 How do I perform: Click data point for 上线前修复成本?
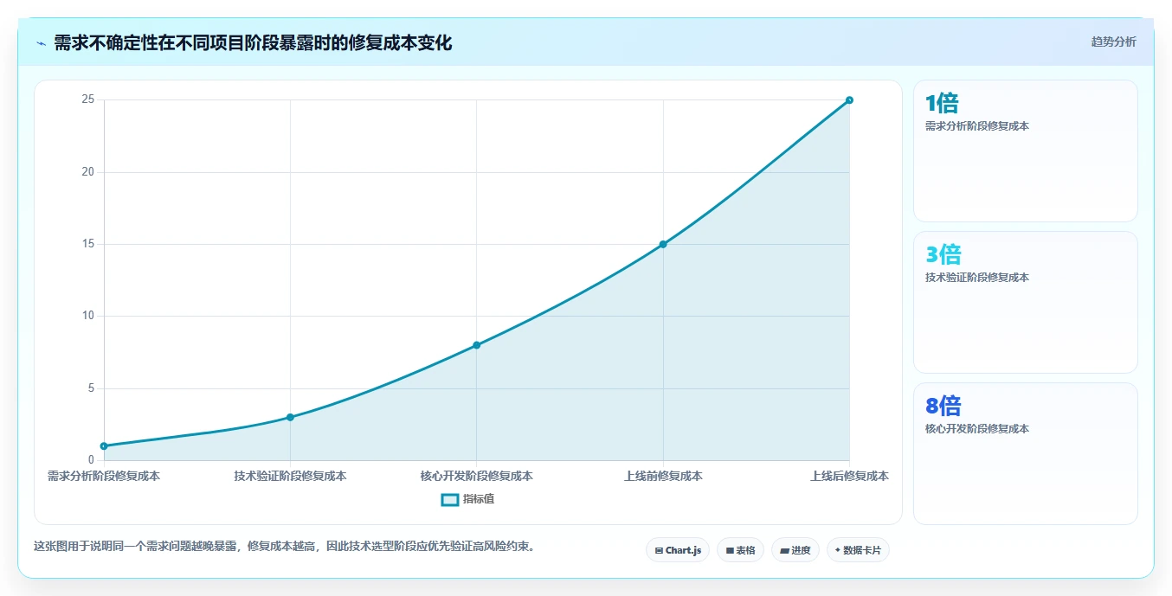(x=663, y=244)
